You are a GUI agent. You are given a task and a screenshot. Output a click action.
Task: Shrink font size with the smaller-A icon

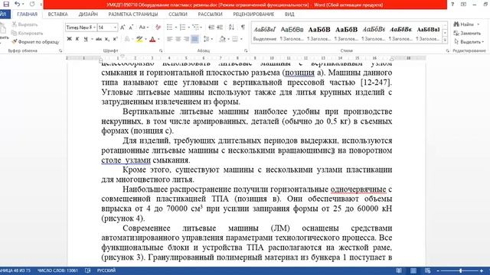(131, 27)
